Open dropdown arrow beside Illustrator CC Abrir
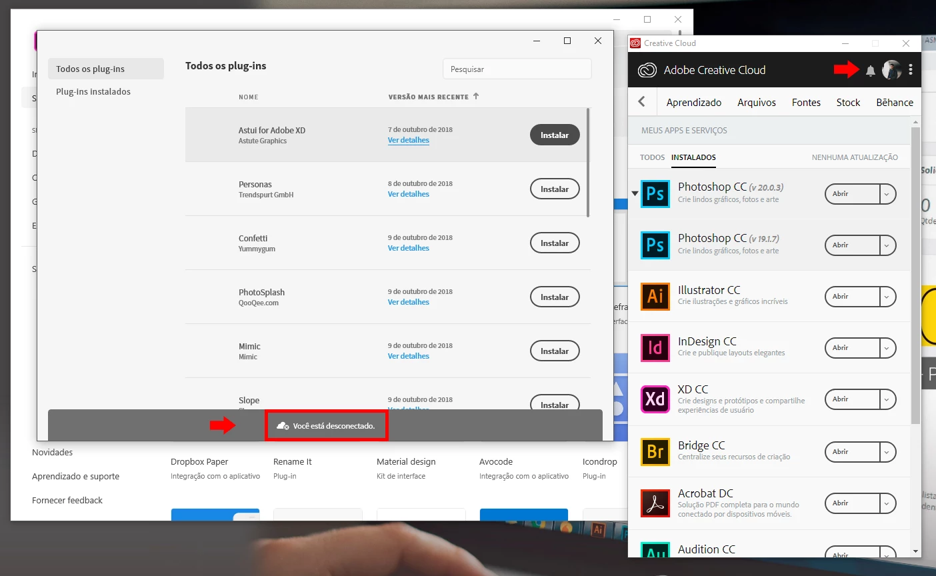 (x=887, y=297)
